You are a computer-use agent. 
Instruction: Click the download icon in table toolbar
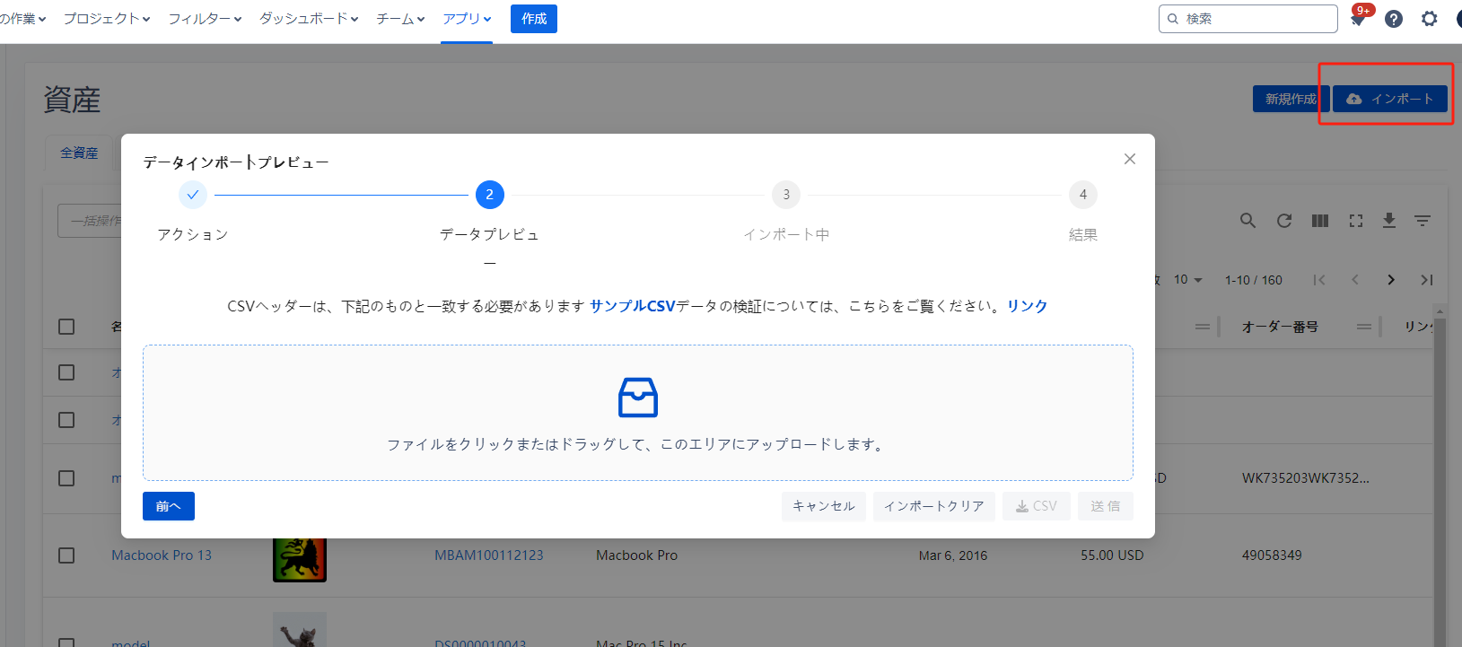[x=1388, y=221]
